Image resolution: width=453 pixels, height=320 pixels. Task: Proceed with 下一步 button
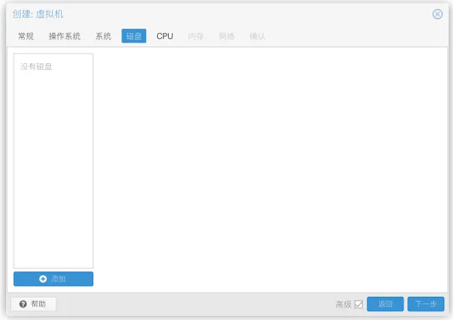426,304
